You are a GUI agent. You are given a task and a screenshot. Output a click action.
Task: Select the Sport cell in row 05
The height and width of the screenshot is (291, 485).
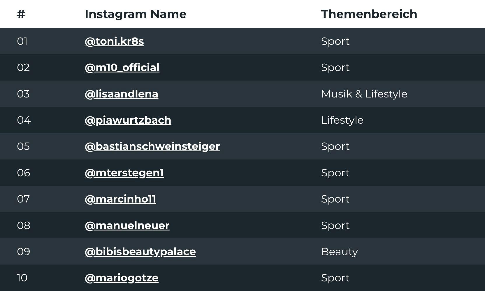pos(335,146)
